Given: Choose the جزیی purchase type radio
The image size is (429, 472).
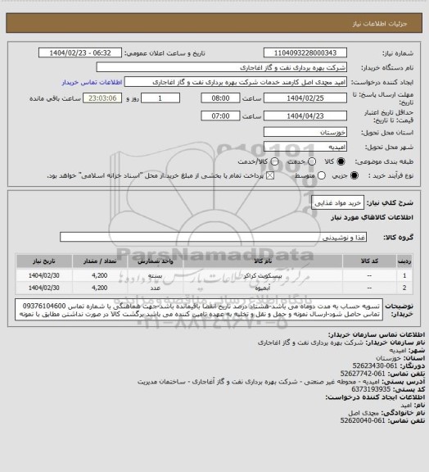Looking at the screenshot, I should (x=354, y=176).
